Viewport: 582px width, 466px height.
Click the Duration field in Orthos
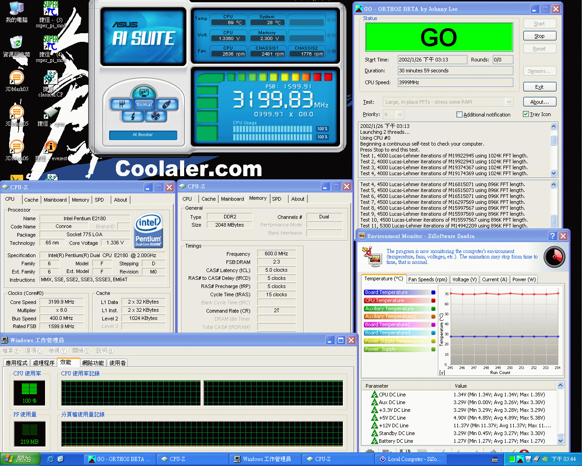point(456,71)
